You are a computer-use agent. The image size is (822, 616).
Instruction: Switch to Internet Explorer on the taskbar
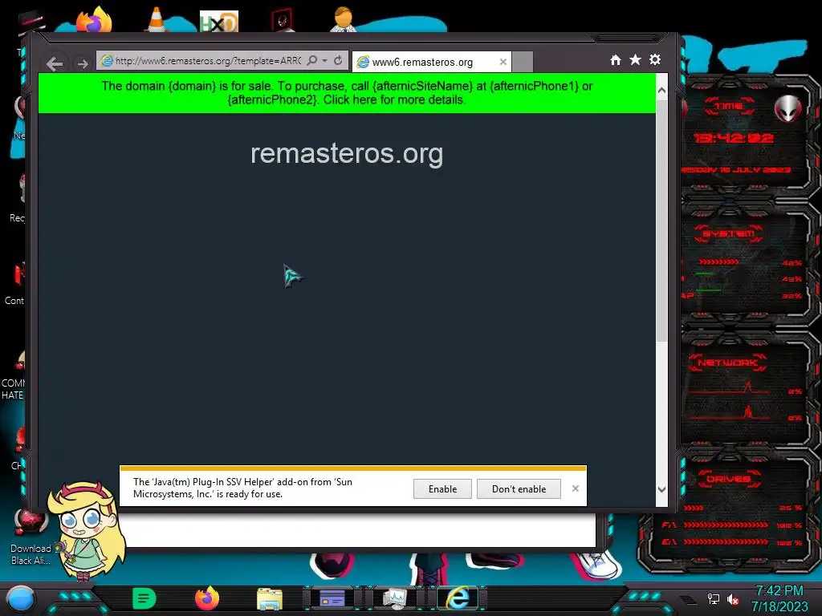click(x=457, y=598)
